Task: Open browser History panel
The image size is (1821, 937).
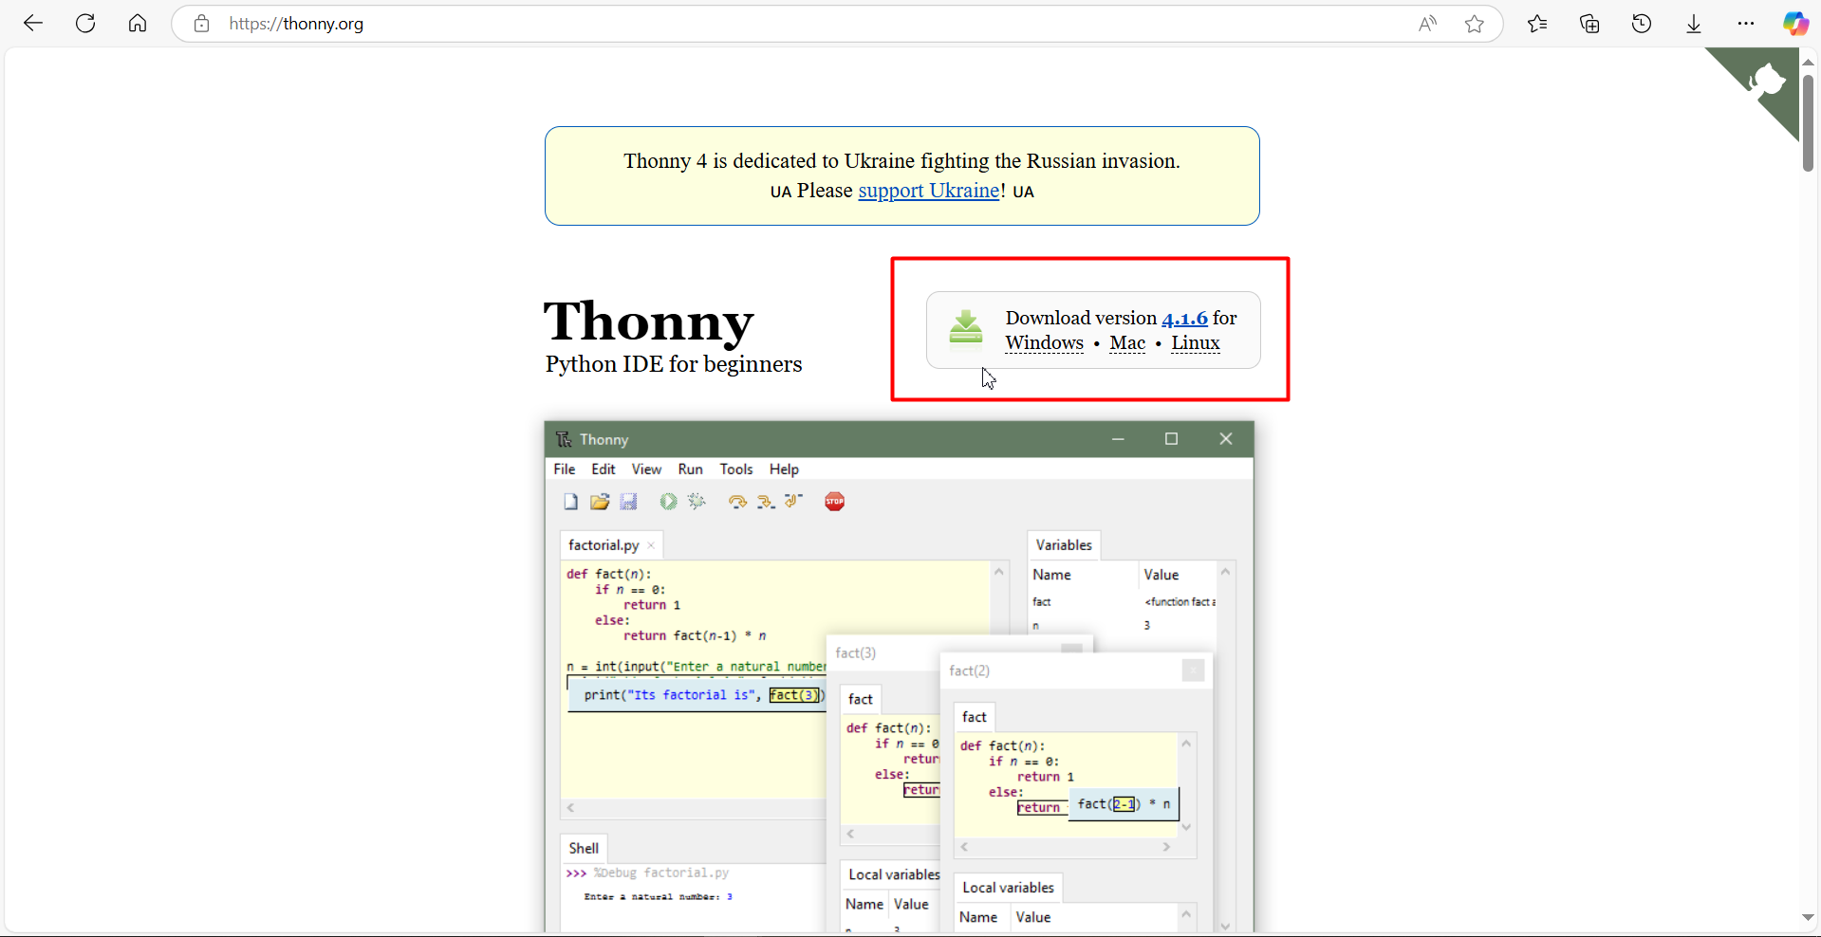Action: click(x=1642, y=24)
